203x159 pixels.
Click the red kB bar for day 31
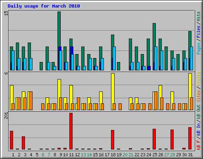pos(190,138)
